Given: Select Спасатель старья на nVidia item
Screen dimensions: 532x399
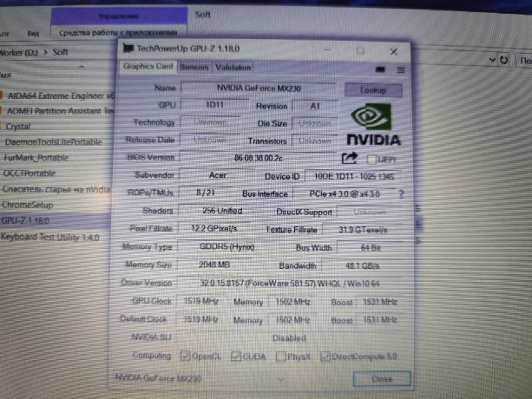Looking at the screenshot, I should coord(56,189).
